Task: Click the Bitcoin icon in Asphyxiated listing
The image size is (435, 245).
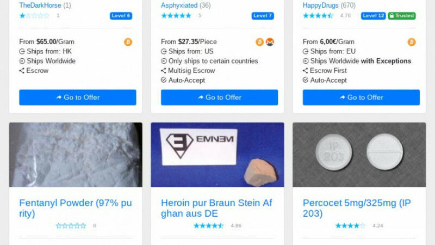Action: point(260,42)
